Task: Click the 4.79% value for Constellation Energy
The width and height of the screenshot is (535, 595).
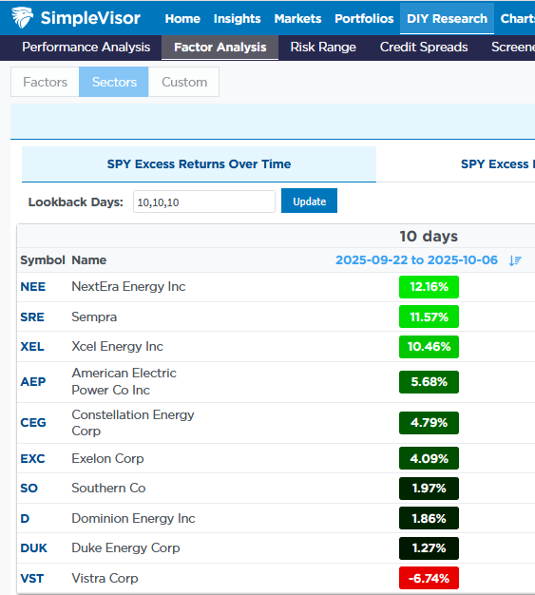Action: [429, 423]
